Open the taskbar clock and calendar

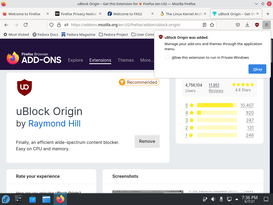pyautogui.click(x=250, y=199)
